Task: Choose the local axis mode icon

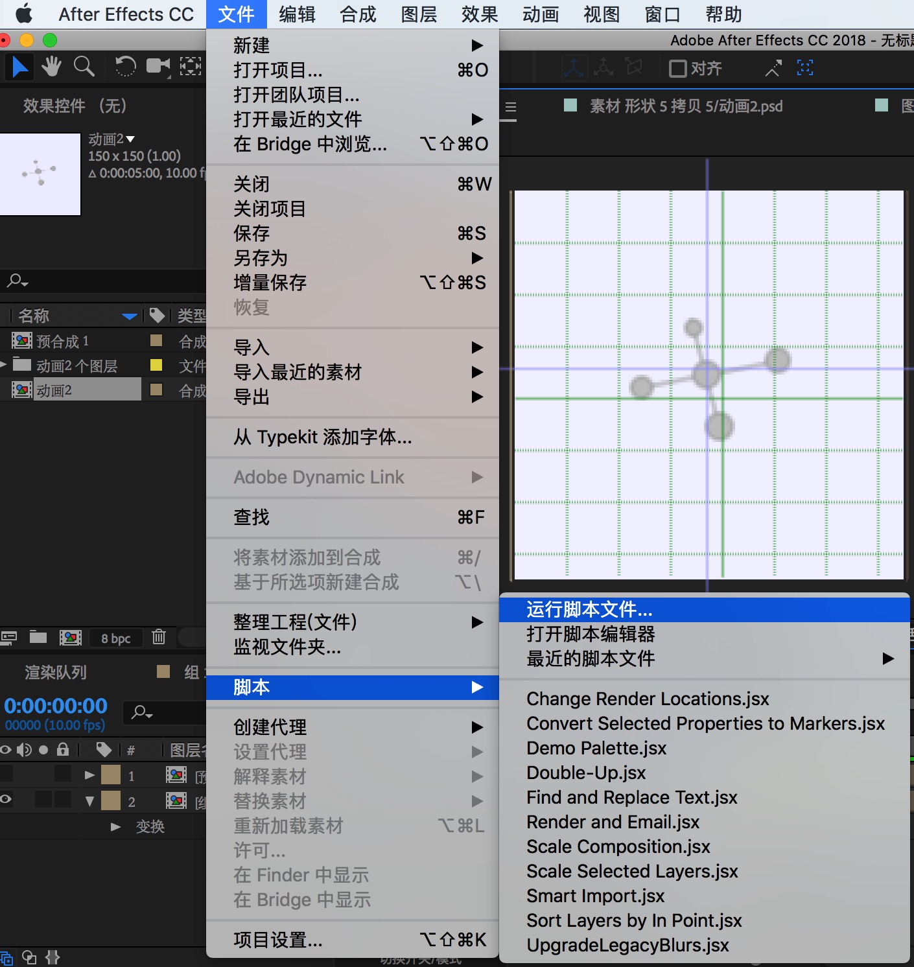Action: pyautogui.click(x=574, y=67)
